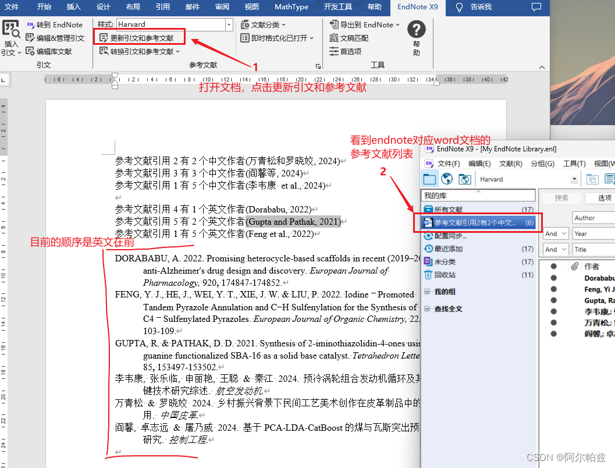Click the 我的库 header in EndNote sidebar
Viewport: 615px width, 468px height.
478,196
